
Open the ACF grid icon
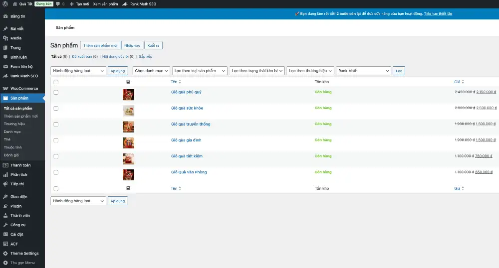[x=5, y=244]
